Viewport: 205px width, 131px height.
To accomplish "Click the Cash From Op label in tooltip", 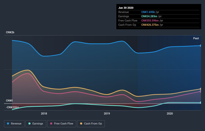I will [x=127, y=25].
